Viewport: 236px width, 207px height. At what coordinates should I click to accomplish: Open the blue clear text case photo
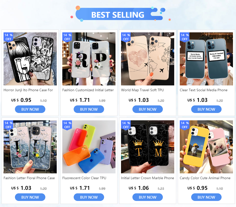coord(206,59)
